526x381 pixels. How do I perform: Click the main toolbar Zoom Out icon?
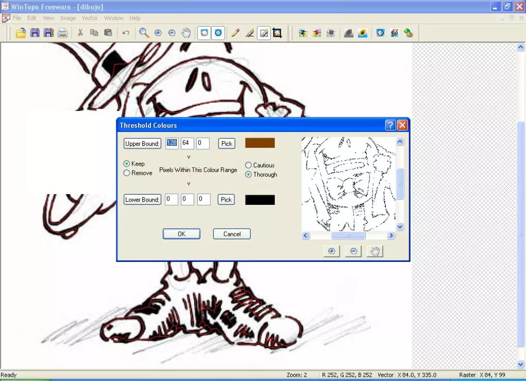[x=172, y=33]
